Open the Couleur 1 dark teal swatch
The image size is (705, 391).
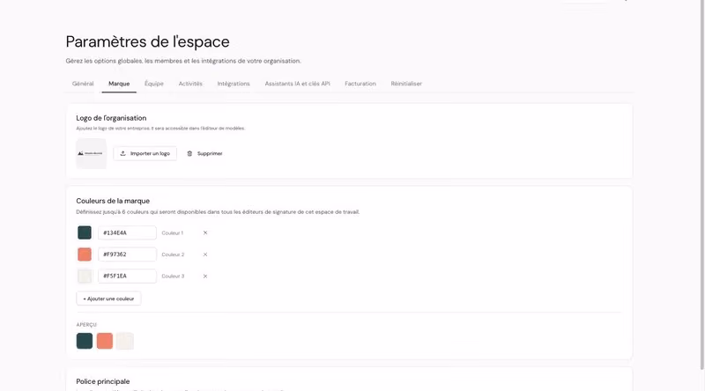(x=85, y=232)
